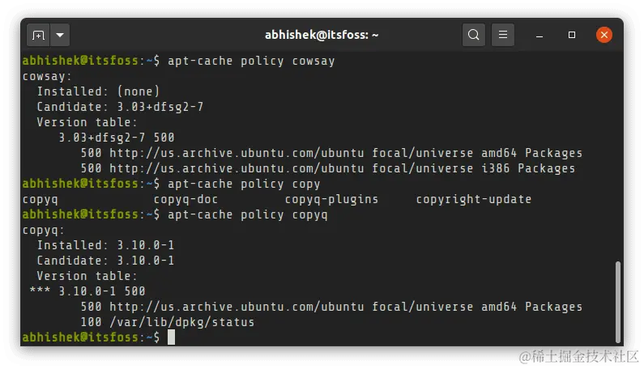Click the window title abhishek@itsfoss: ~

coord(322,35)
